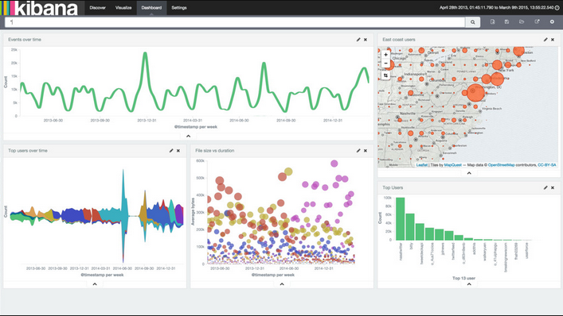This screenshot has height=316, width=563.
Task: Click the highest green peak in Events chart
Action: click(x=145, y=54)
